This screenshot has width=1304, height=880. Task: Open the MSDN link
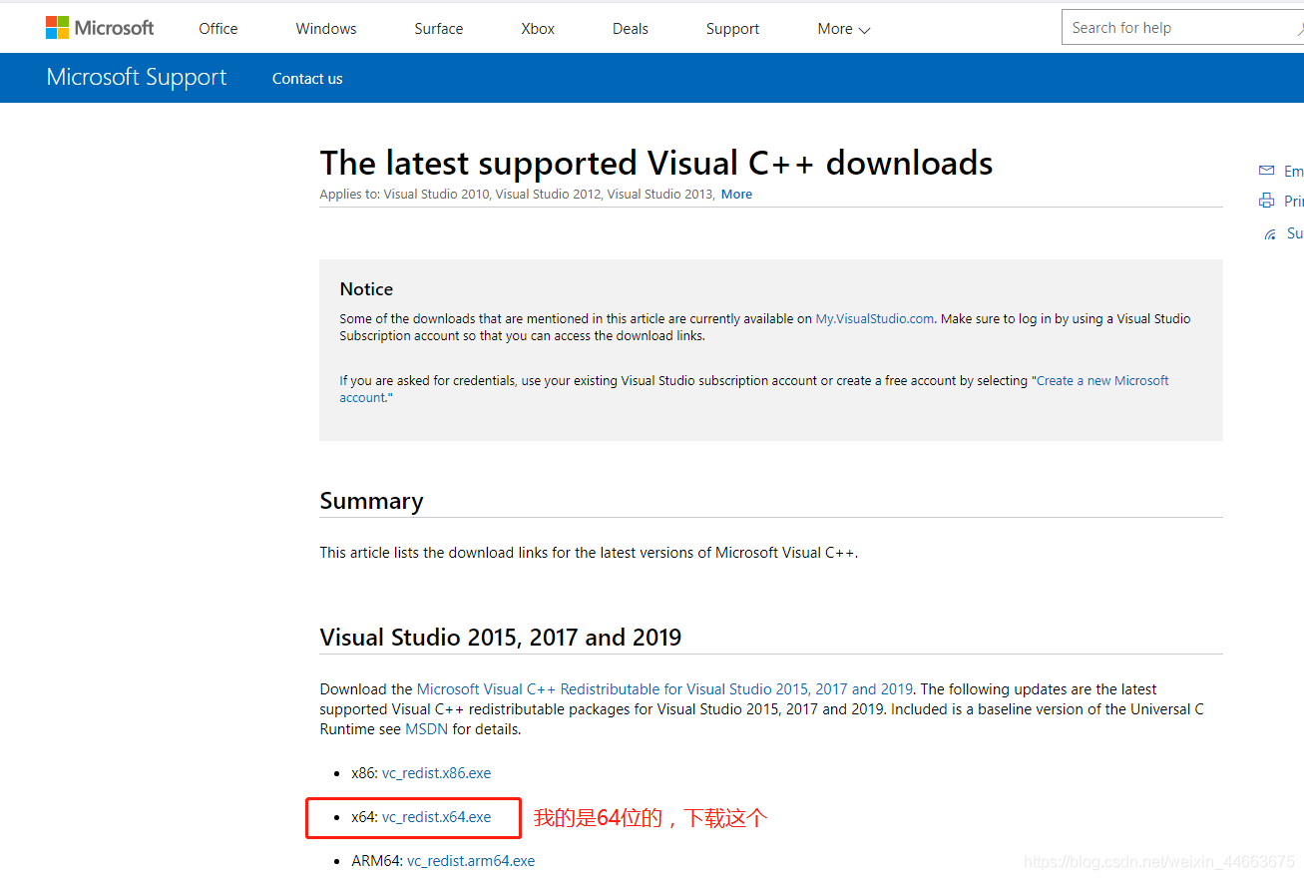[427, 729]
